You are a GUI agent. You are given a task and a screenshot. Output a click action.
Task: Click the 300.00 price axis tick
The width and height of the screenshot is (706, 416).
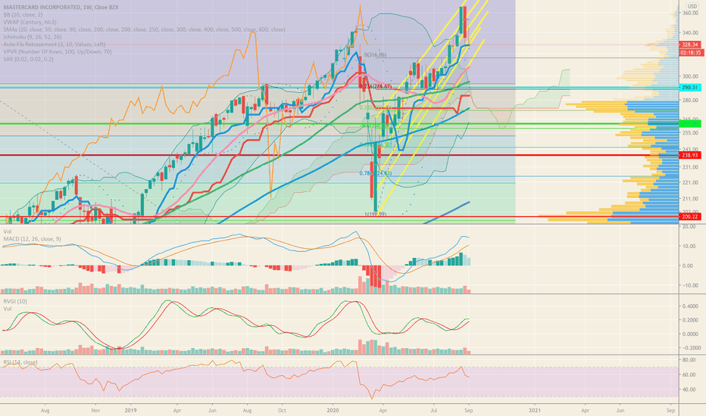click(x=690, y=76)
